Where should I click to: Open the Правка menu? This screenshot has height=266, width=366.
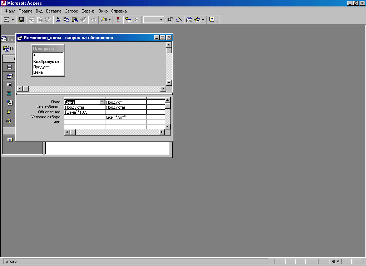25,11
